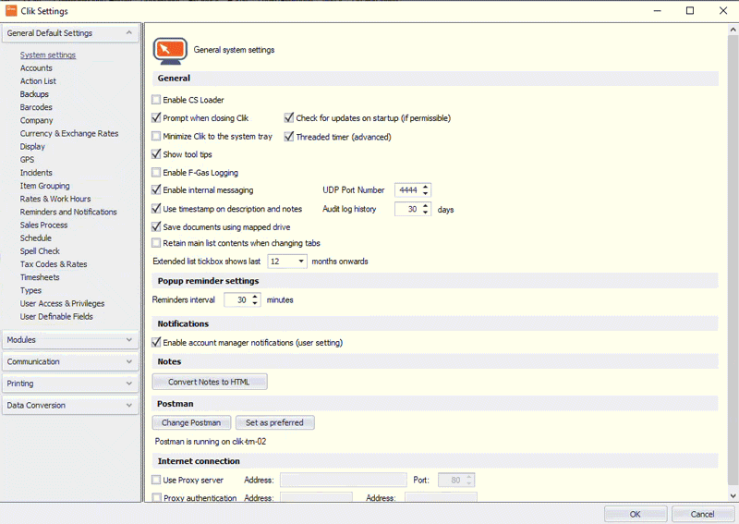Open Incidents settings

coord(36,173)
